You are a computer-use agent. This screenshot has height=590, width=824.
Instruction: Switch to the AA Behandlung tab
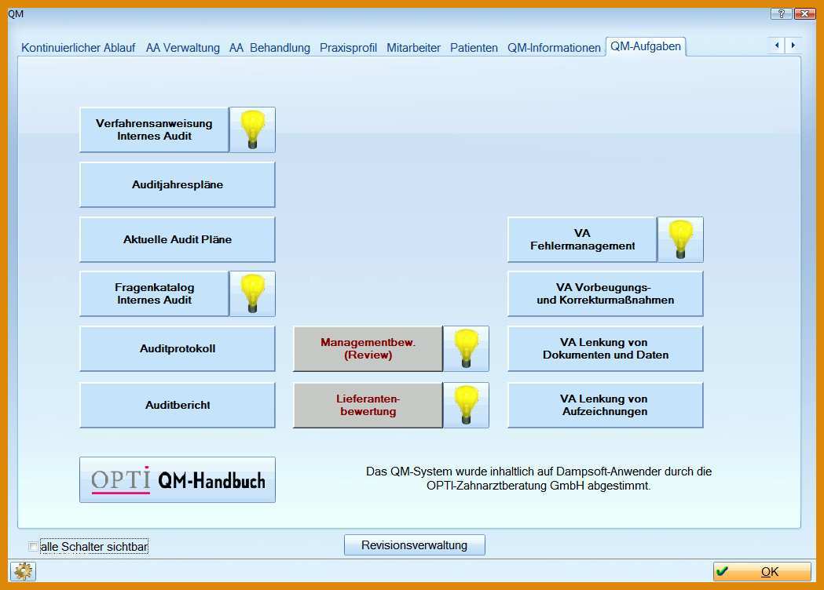269,48
